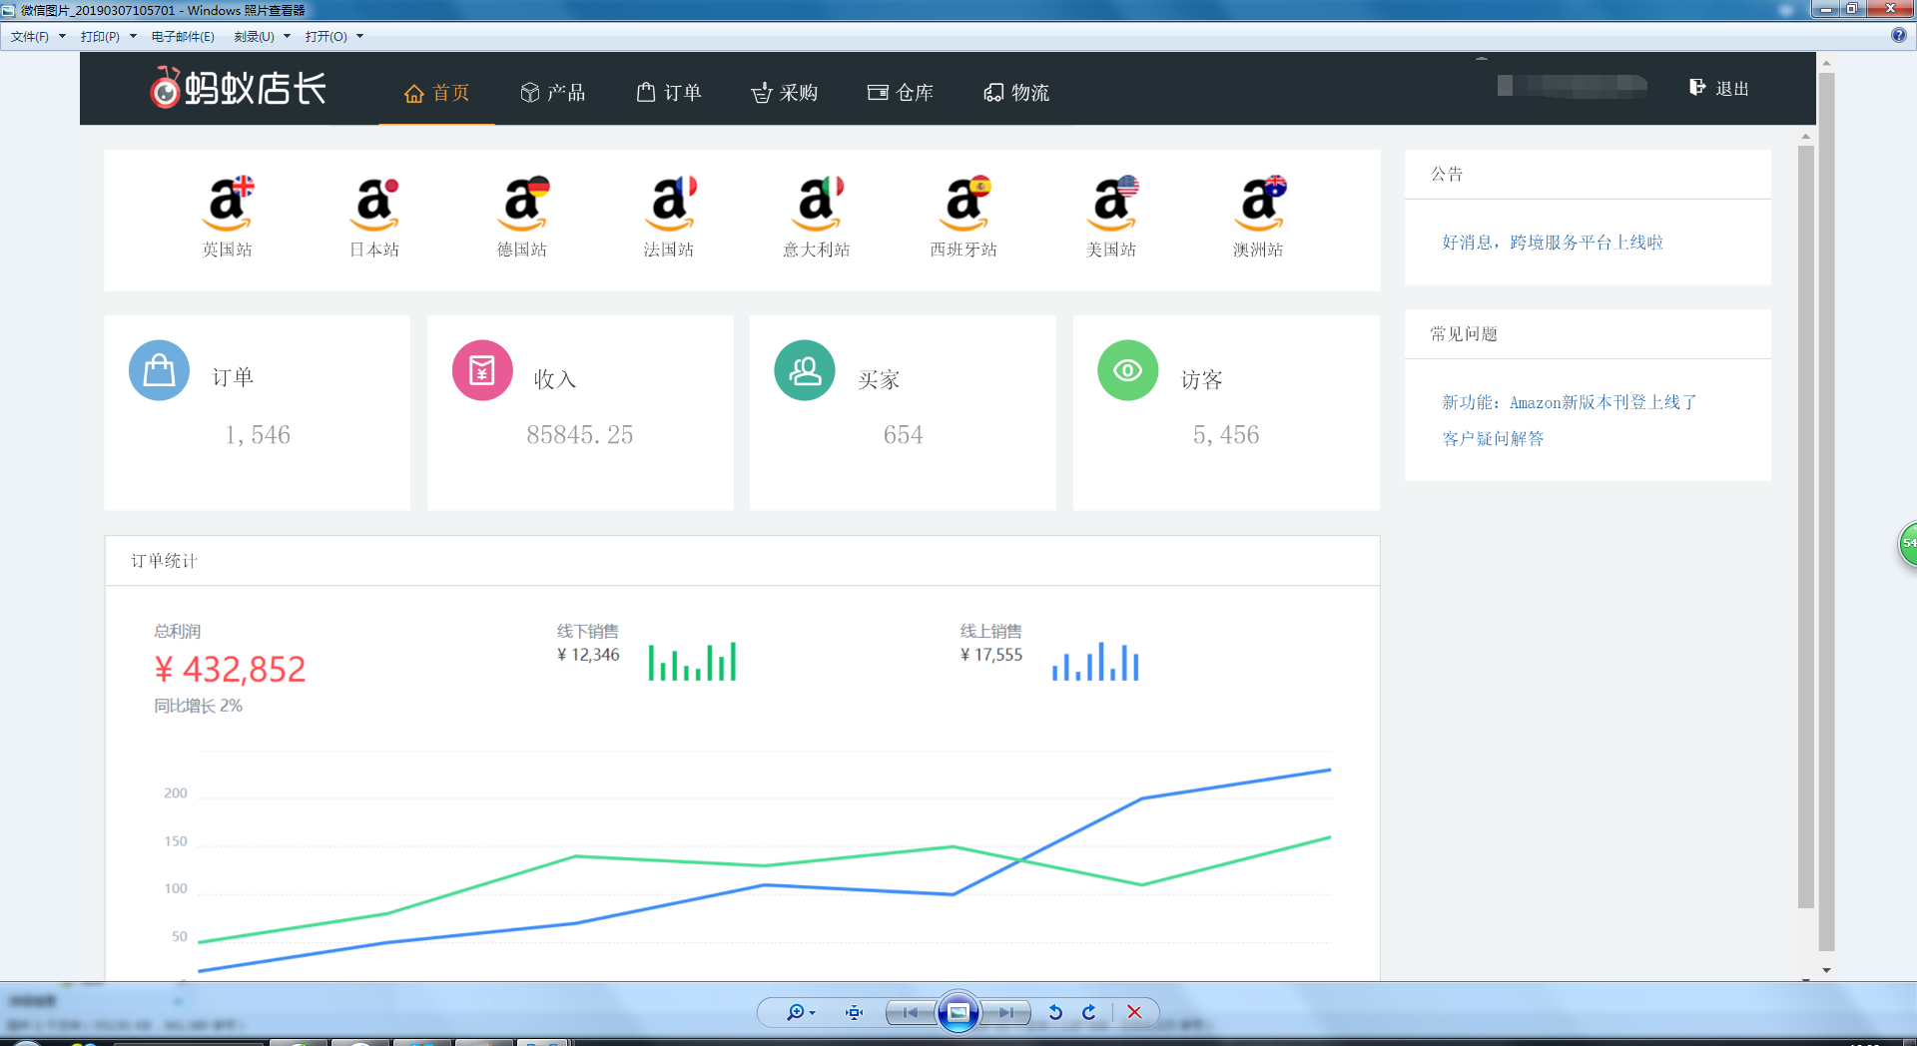Select the 英国站 Amazon UK site icon
Screen dimensions: 1917x1046
pyautogui.click(x=228, y=207)
